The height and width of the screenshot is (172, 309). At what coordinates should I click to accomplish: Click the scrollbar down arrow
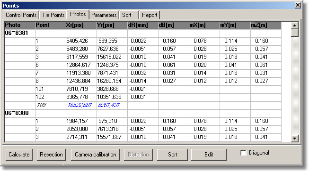coord(295,139)
